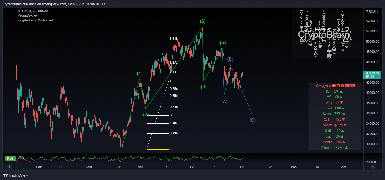The width and height of the screenshot is (385, 180).
Task: Select the CryptoBrainn Dashboard indicator legend
Action: [x=35, y=20]
